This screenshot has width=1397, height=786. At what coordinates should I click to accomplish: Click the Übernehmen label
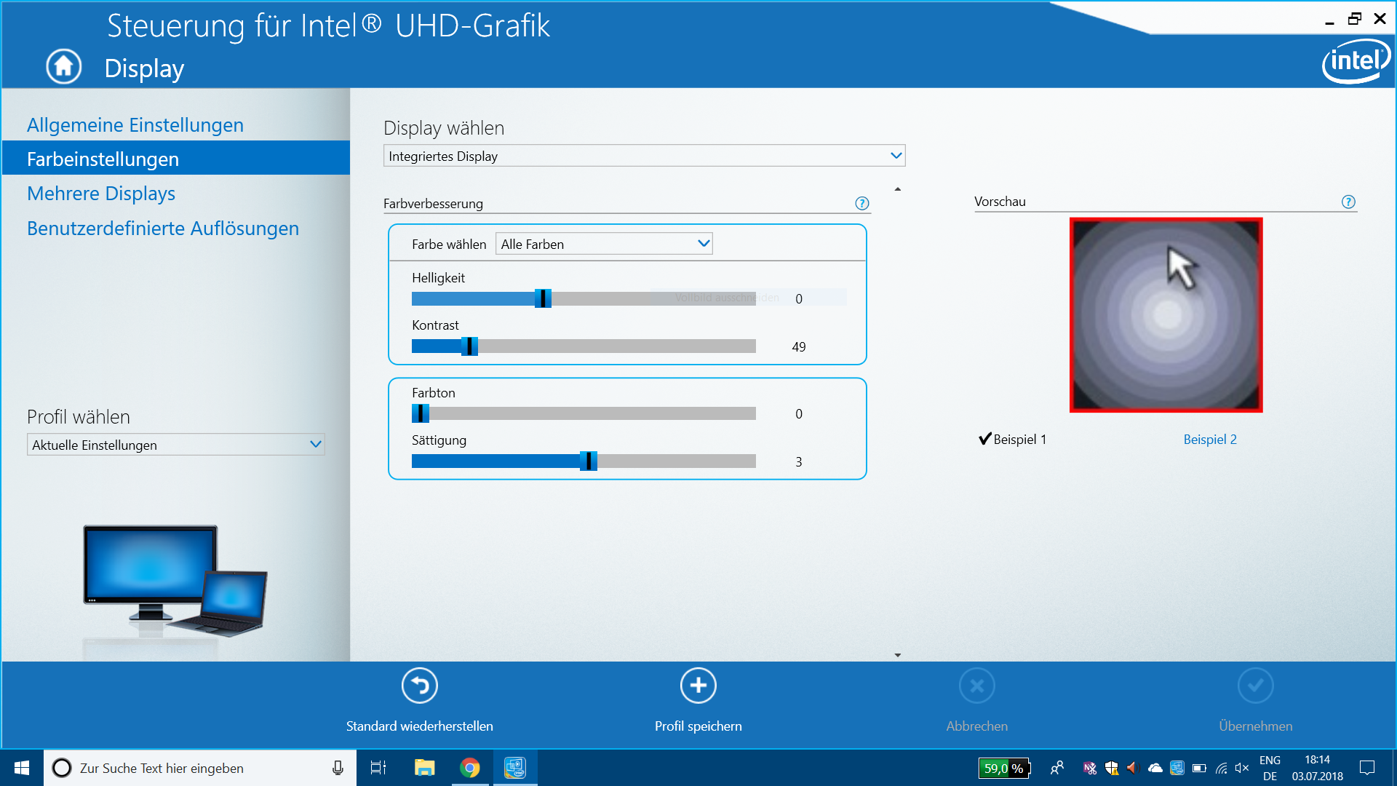(1256, 726)
